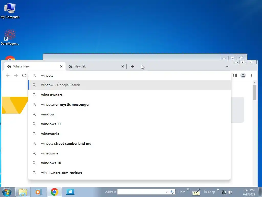Click the Chrome taskbar icon

point(54,192)
